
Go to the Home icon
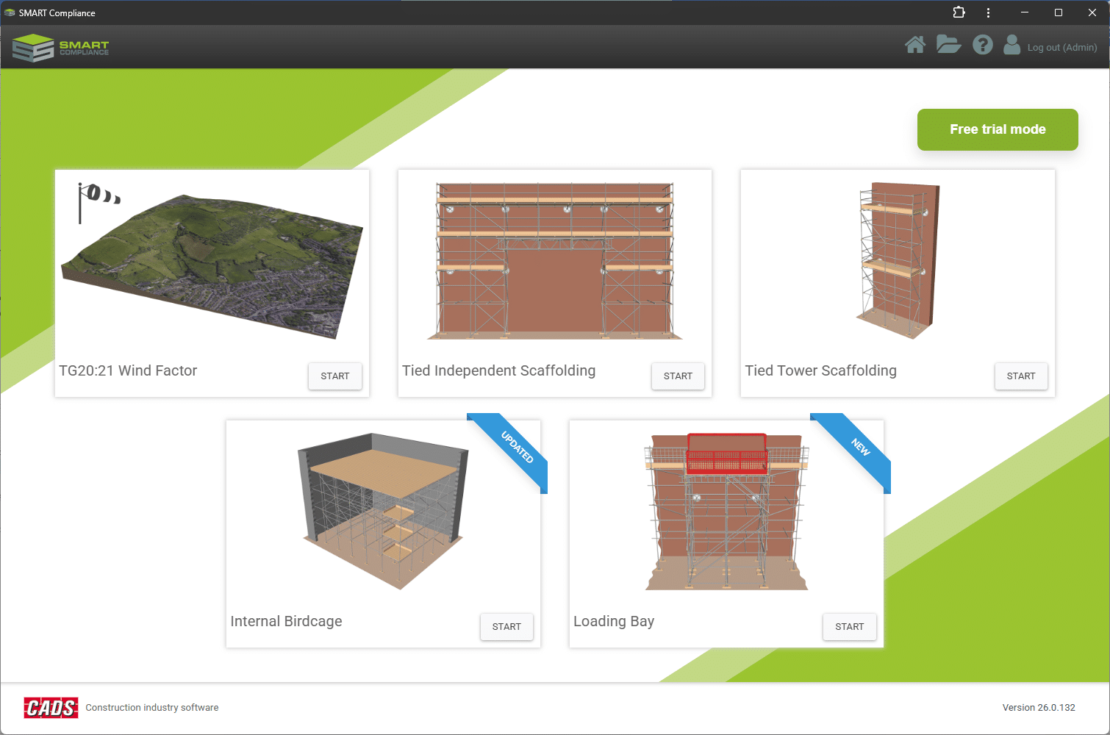pos(914,46)
